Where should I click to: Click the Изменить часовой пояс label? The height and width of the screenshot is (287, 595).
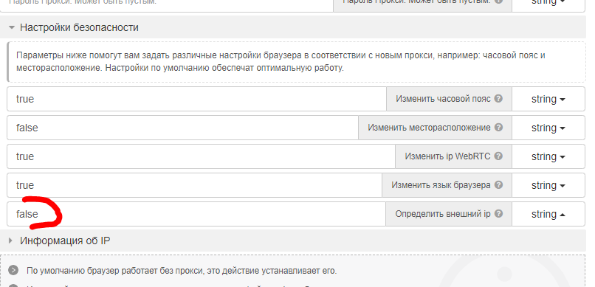[x=443, y=99]
